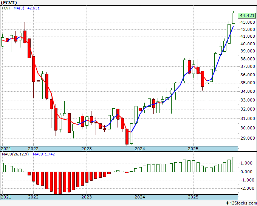
Task: Click the 38.000 price axis label
Action: 248,59
